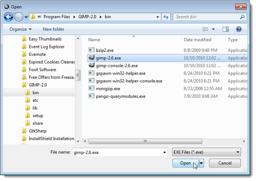The image size is (256, 181).
Task: Click the Back navigation arrow button
Action: click(x=8, y=17)
